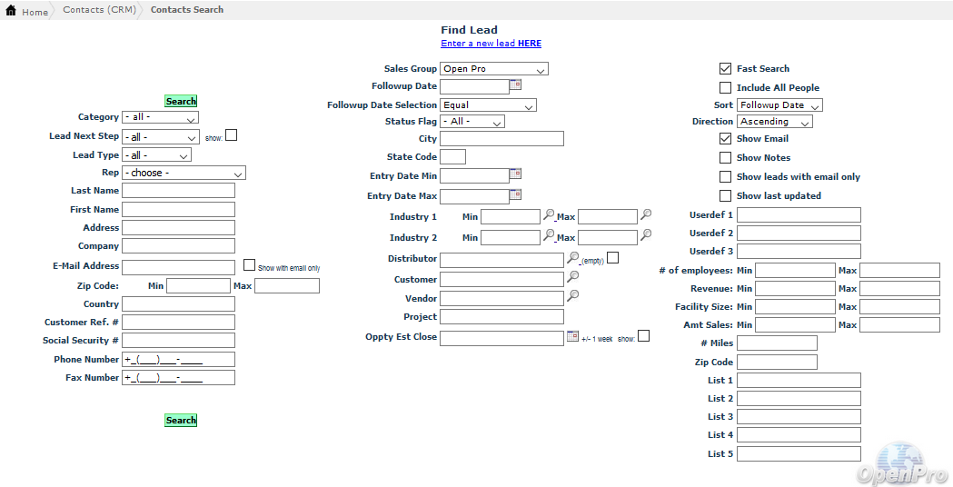Enable the Include All People checkbox
The height and width of the screenshot is (487, 953).
725,88
